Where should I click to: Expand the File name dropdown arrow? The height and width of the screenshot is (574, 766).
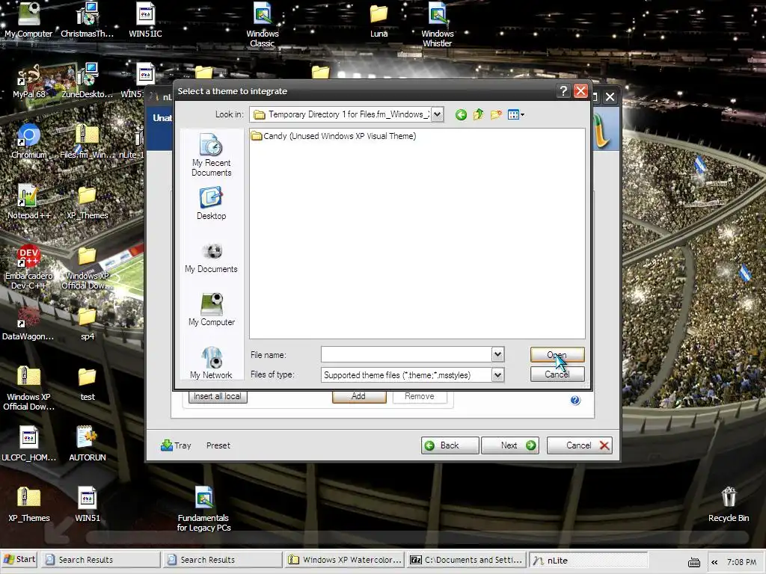tap(497, 354)
